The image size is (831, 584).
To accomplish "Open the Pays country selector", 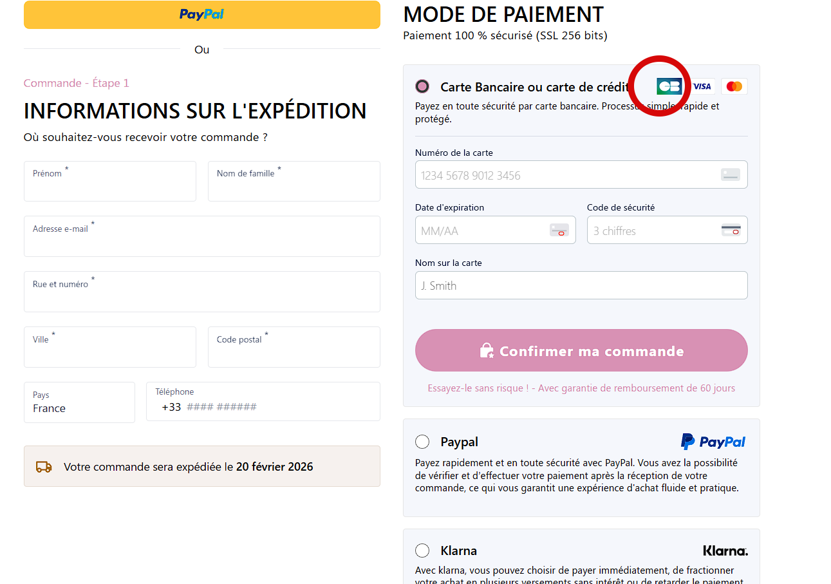I will pyautogui.click(x=79, y=402).
